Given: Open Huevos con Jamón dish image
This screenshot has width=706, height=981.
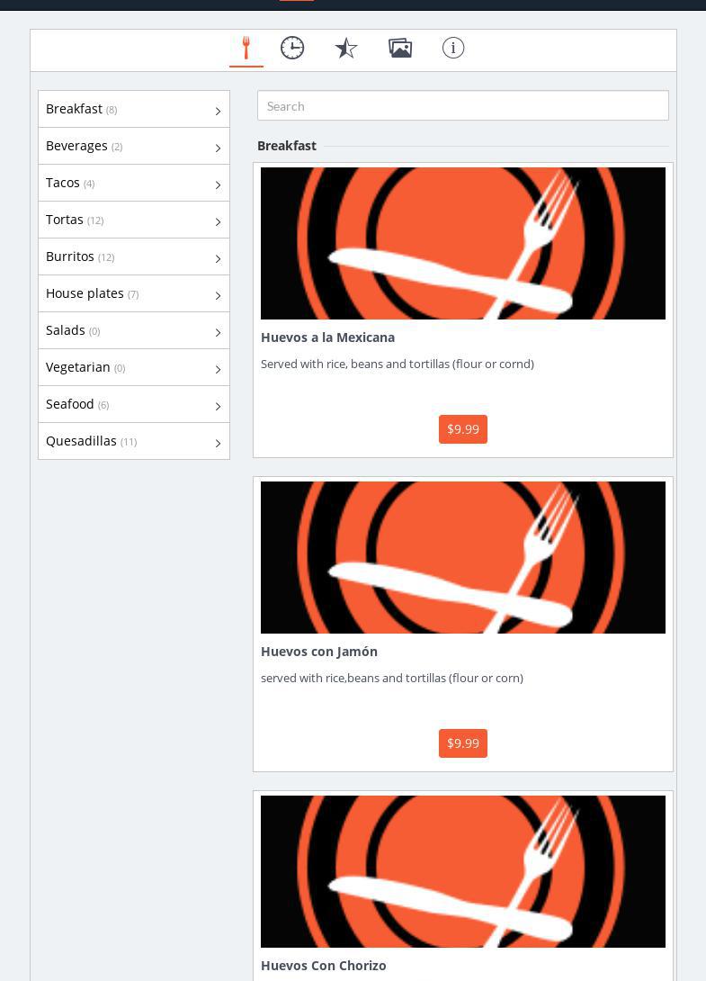Looking at the screenshot, I should tap(462, 557).
